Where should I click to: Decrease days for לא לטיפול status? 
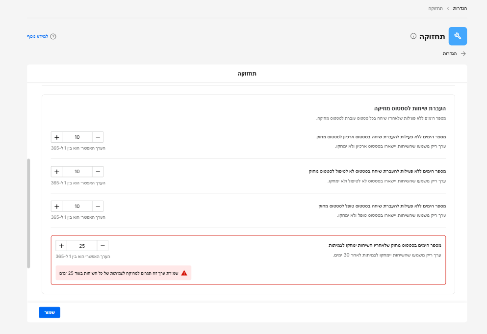click(98, 172)
